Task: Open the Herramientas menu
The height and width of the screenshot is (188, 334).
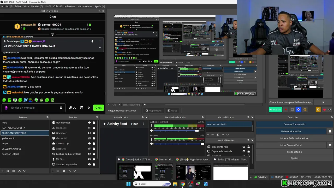Action: [85, 6]
